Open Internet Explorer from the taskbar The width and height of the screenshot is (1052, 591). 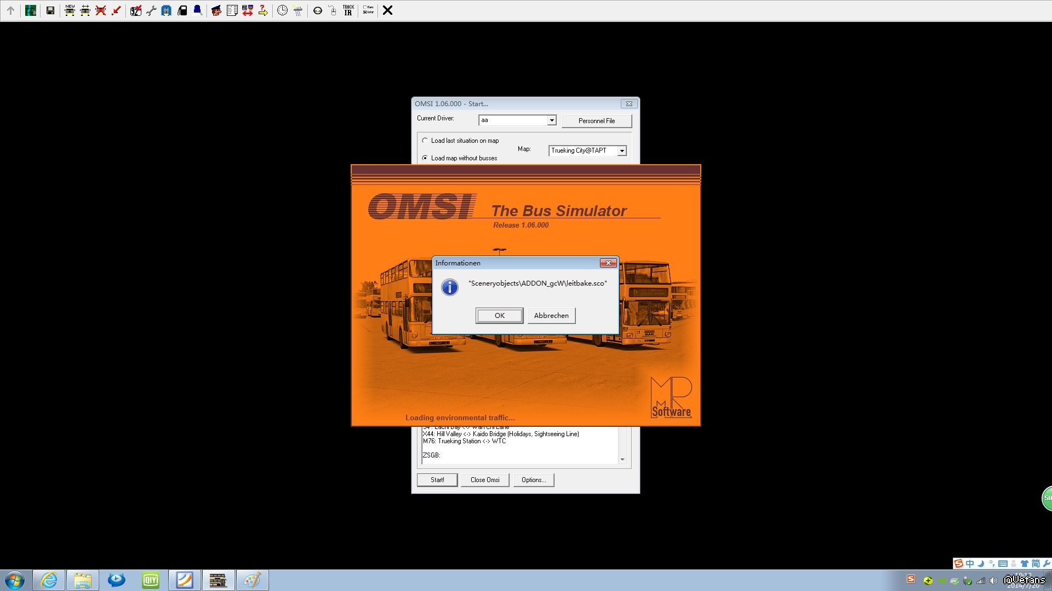[x=49, y=580]
